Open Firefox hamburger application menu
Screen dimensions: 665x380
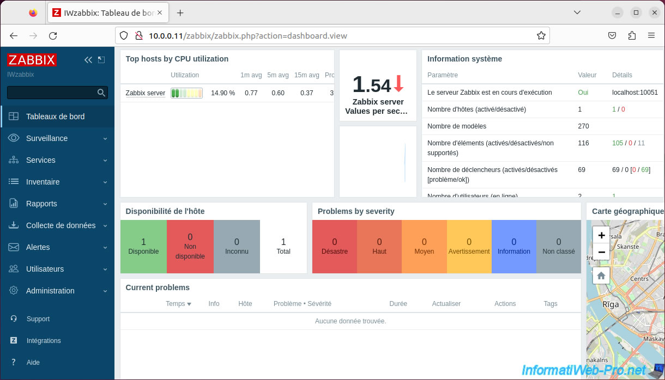pyautogui.click(x=651, y=36)
